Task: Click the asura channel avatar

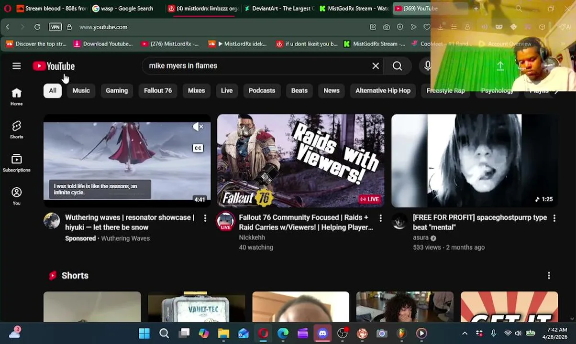Action: coord(399,221)
